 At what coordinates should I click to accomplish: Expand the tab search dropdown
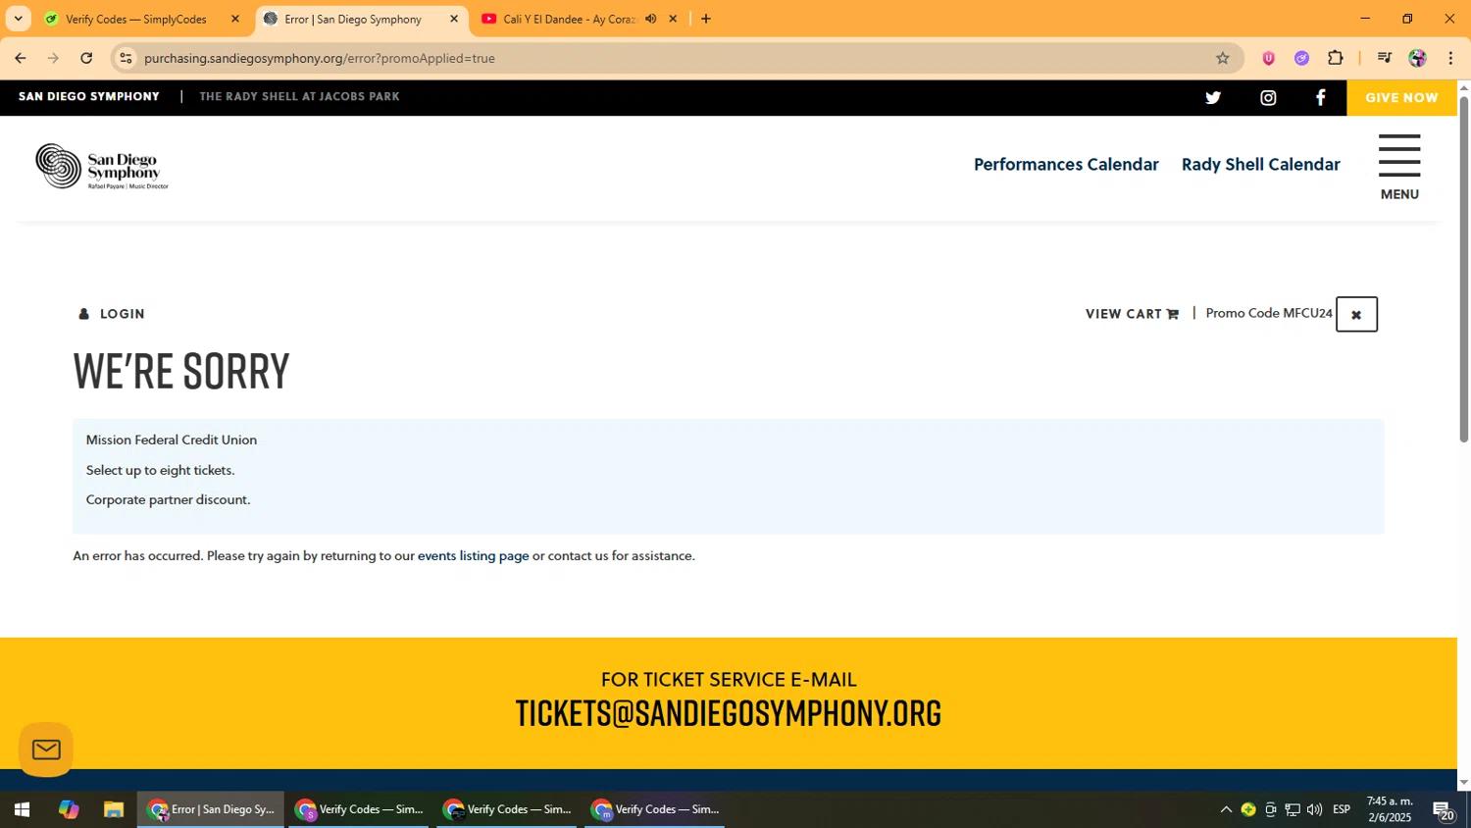(18, 19)
